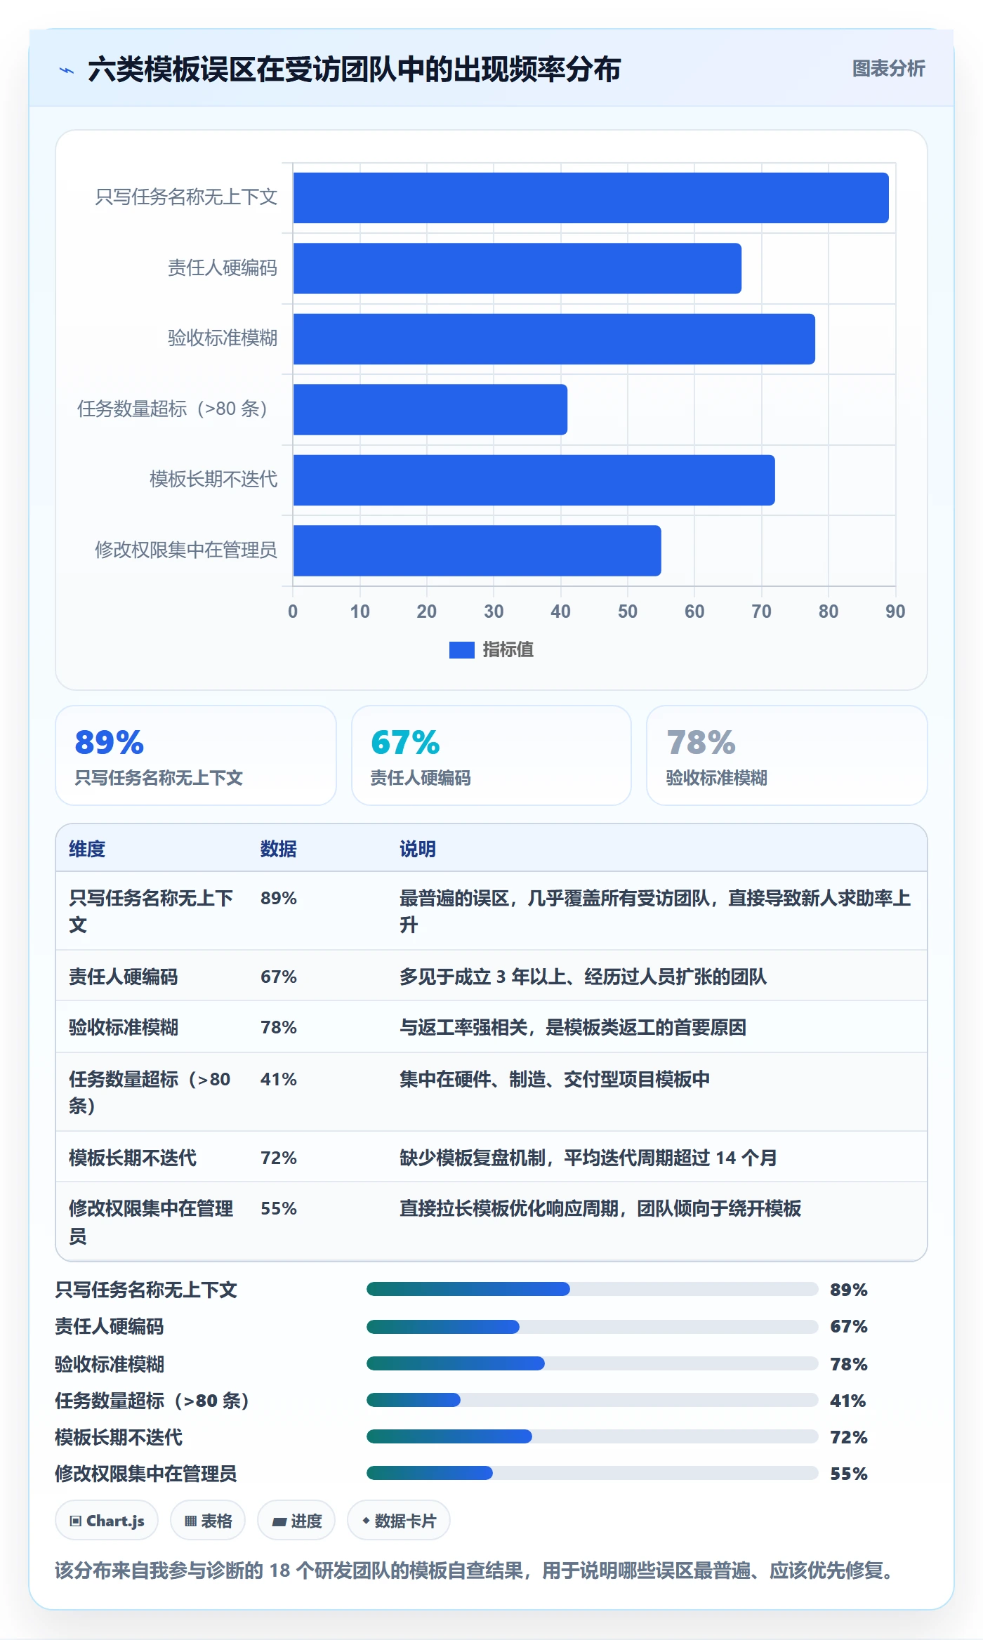Select the 表格 tag chip
This screenshot has width=983, height=1640.
tap(208, 1521)
